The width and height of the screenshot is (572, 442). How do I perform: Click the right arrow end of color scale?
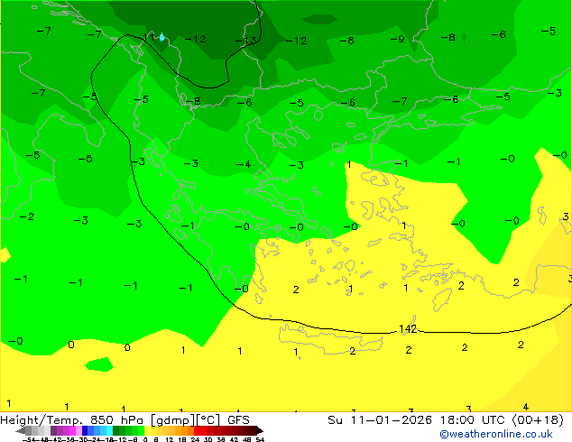259,431
